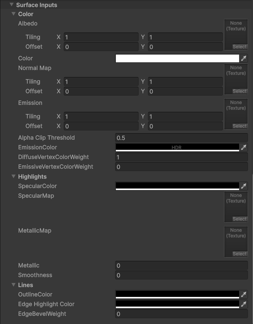The image size is (253, 324).
Task: Collapse the Lines group foldout
Action: pyautogui.click(x=14, y=285)
